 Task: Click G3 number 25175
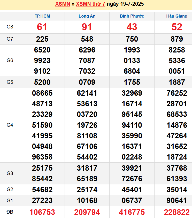[x=42, y=168]
